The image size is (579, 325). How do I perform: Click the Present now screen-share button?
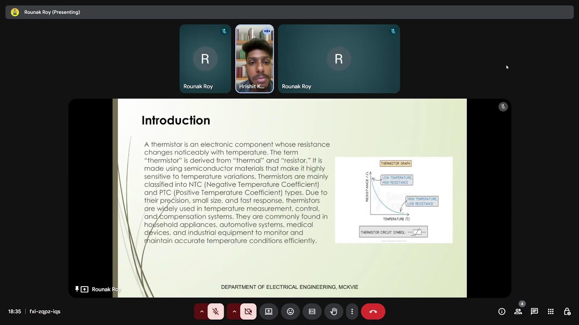[x=269, y=311]
